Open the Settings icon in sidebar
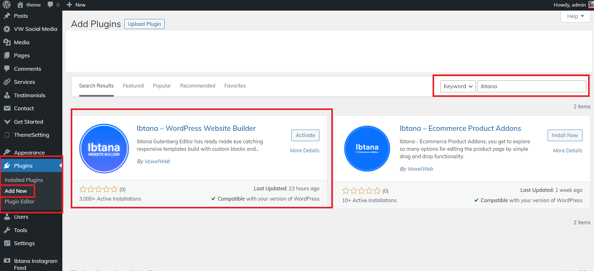The height and width of the screenshot is (271, 594). tap(7, 243)
